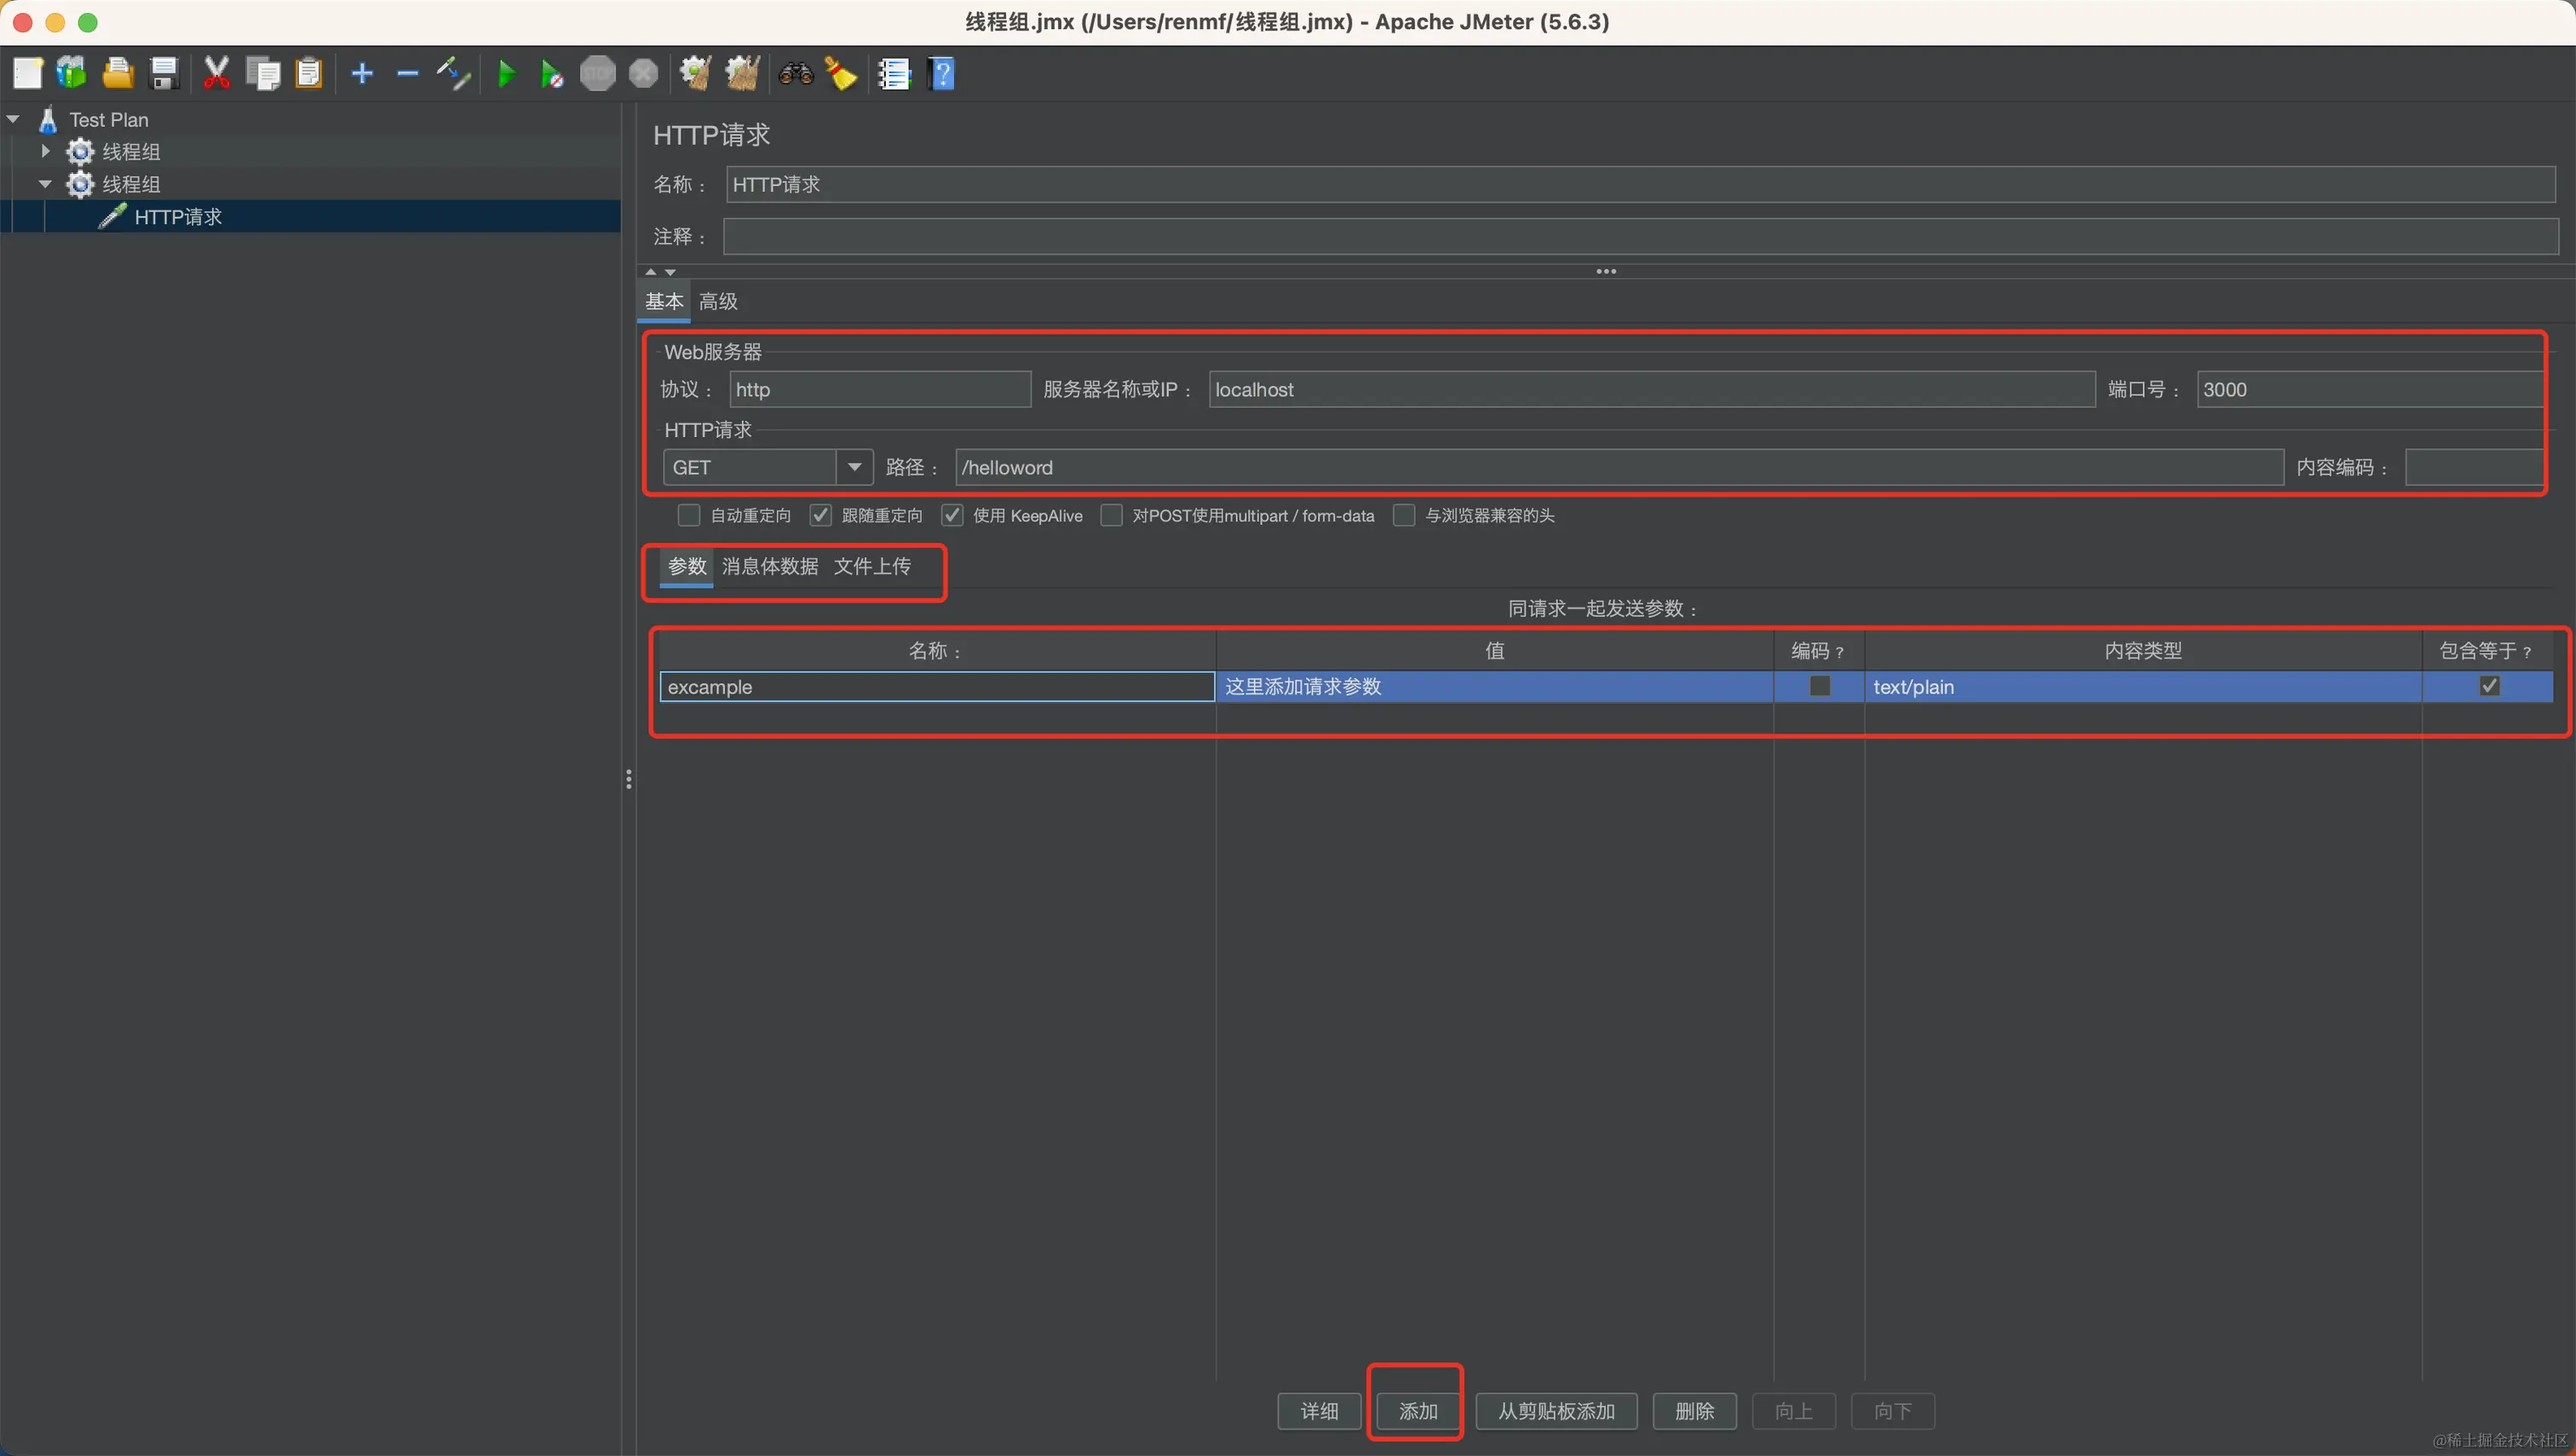Toggle 包含等于 checkbox in excample row

2489,686
